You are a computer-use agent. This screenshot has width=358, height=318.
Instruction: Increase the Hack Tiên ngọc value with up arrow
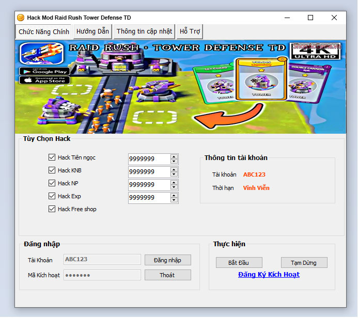174,157
